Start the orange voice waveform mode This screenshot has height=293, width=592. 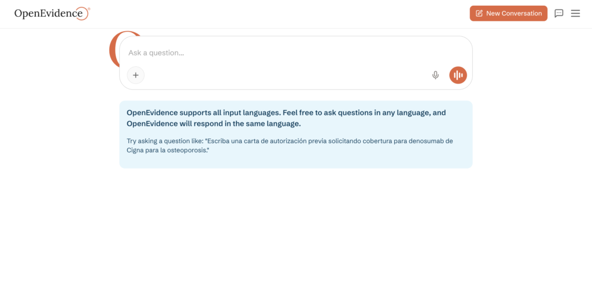(x=458, y=76)
